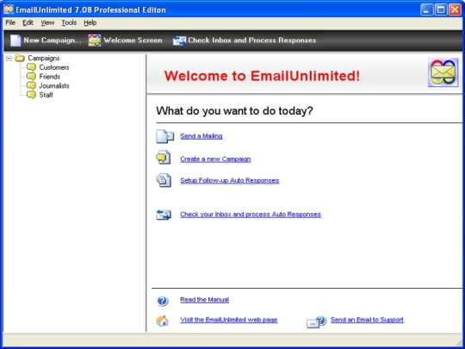
Task: Click the Campaigns folder icon in tree
Action: pos(20,58)
